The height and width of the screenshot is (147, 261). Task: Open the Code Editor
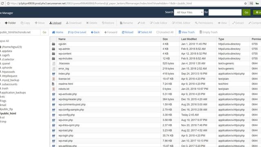click(x=159, y=23)
